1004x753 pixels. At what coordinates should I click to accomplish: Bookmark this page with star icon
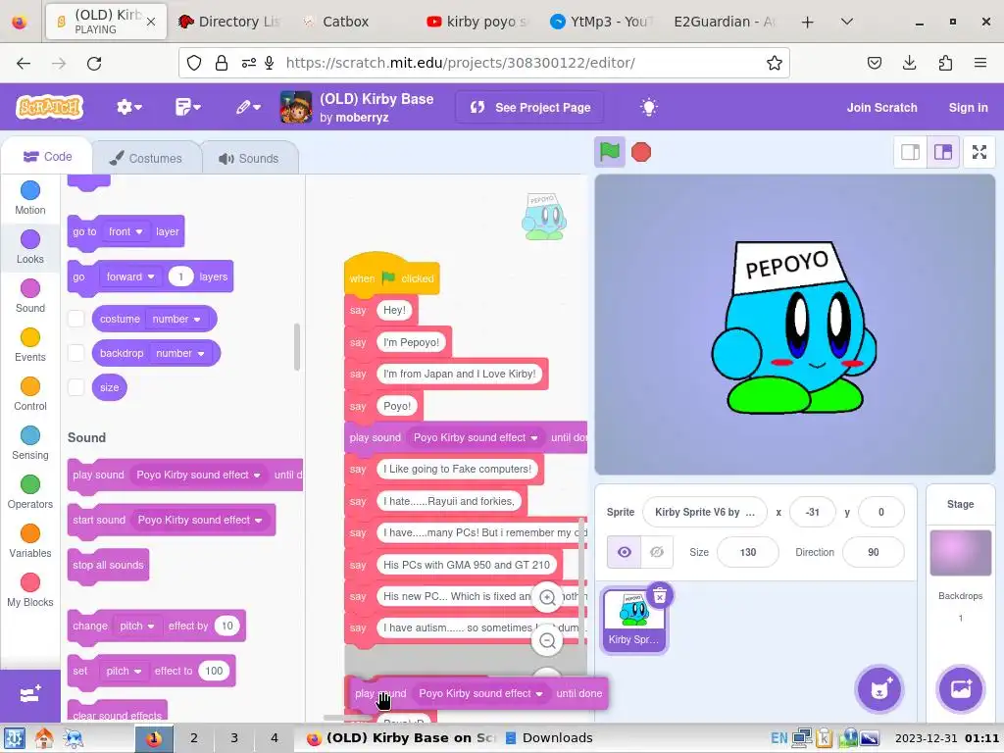(x=775, y=63)
